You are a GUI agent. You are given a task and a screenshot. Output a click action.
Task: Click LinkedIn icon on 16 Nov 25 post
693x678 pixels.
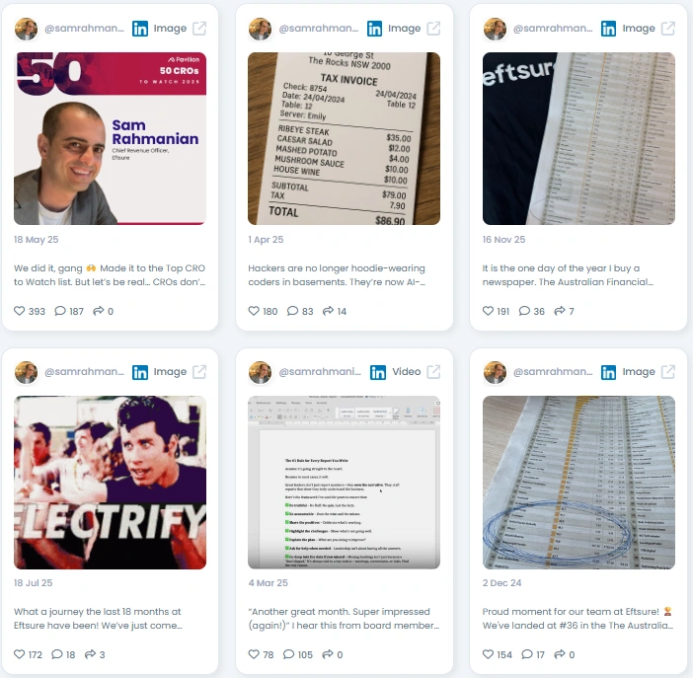(608, 29)
